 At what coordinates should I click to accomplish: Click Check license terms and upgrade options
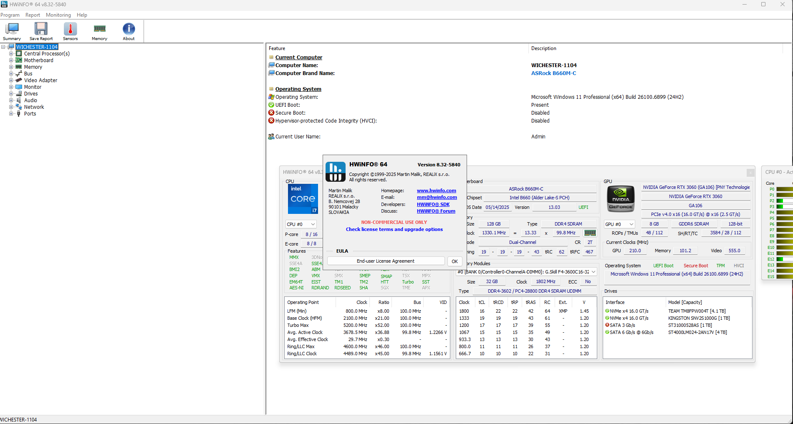coord(394,229)
